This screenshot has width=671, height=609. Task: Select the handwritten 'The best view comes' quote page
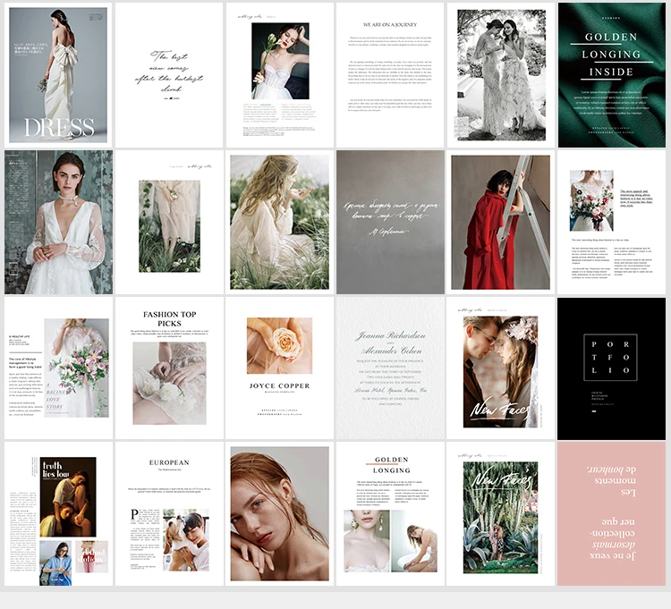pos(169,75)
